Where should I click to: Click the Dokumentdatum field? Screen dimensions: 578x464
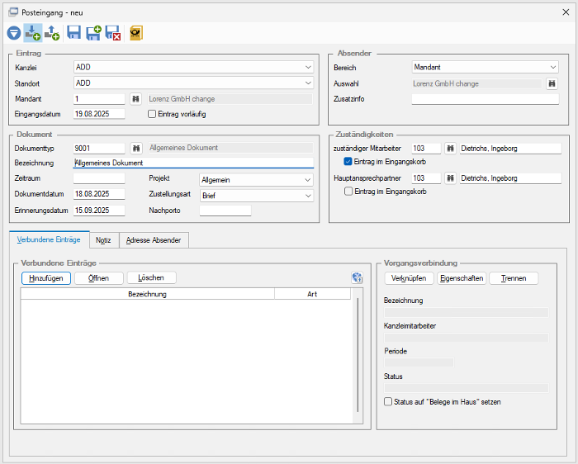tap(99, 194)
